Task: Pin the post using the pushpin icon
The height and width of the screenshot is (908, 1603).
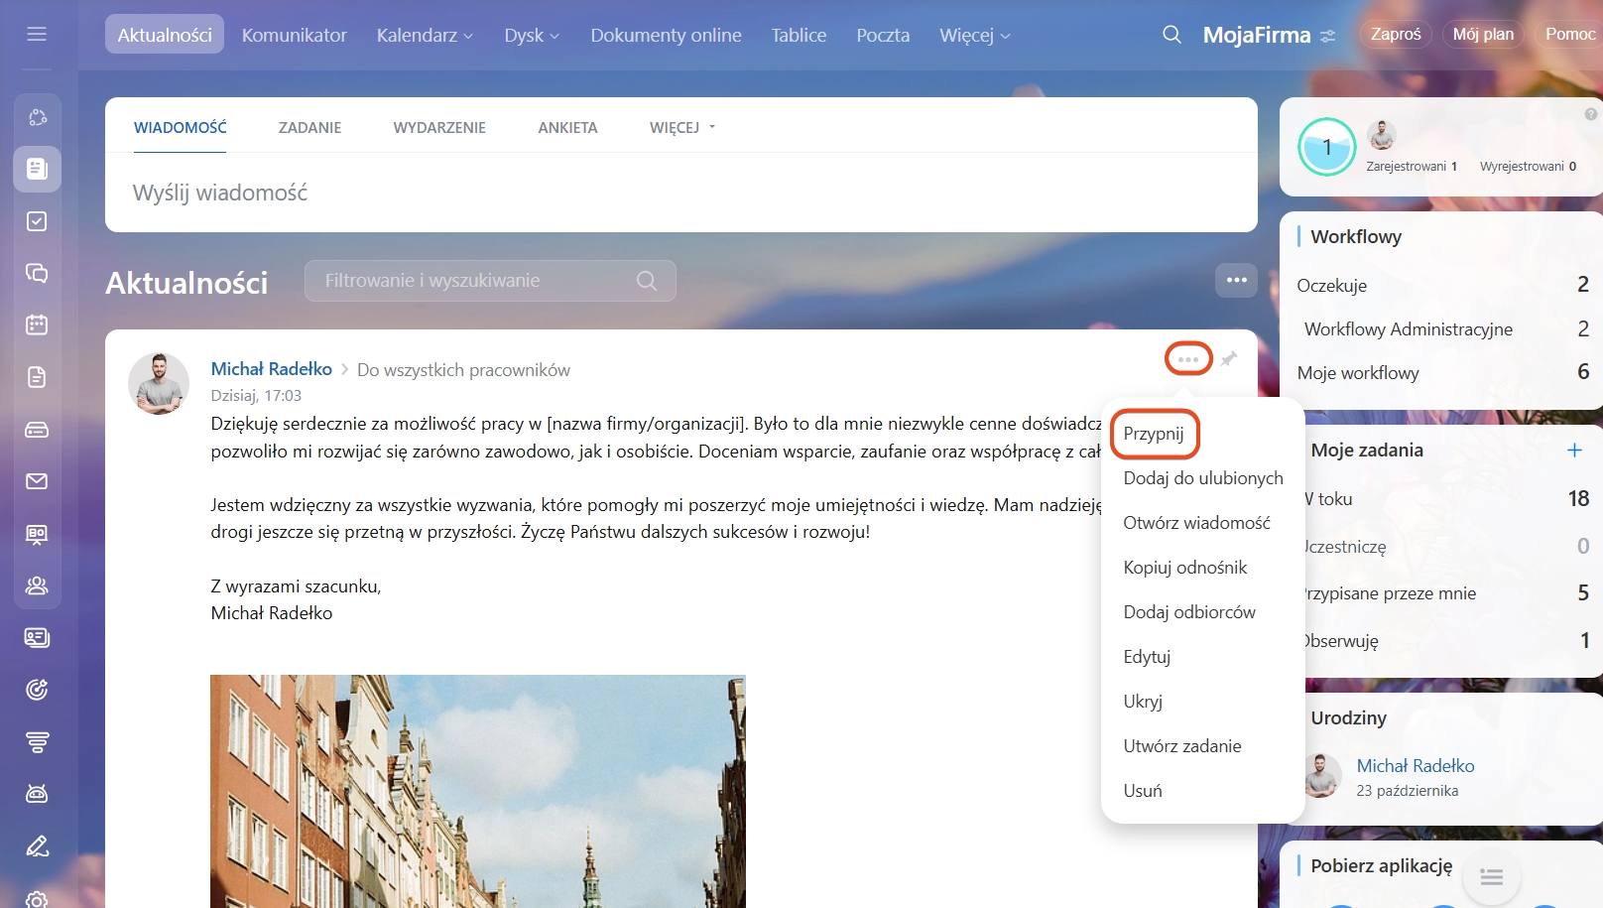Action: pyautogui.click(x=1229, y=358)
